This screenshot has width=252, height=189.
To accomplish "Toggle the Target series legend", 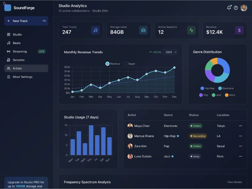I will click(x=129, y=64).
